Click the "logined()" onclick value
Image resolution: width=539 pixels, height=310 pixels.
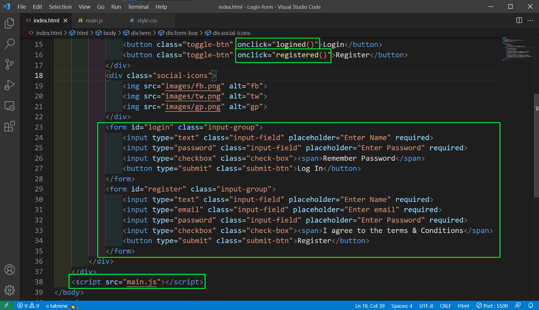(x=295, y=44)
